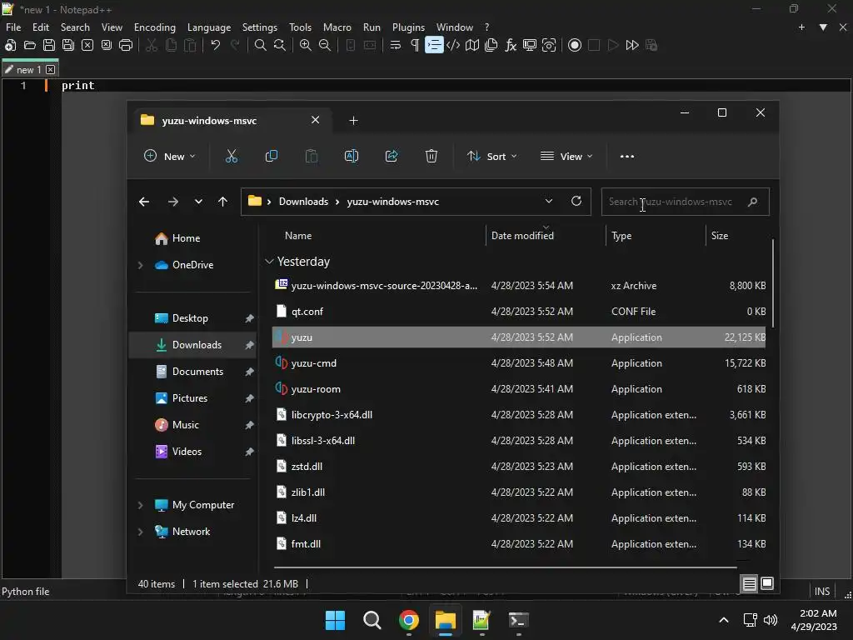Sort by Size column header
The image size is (853, 640).
pyautogui.click(x=719, y=236)
